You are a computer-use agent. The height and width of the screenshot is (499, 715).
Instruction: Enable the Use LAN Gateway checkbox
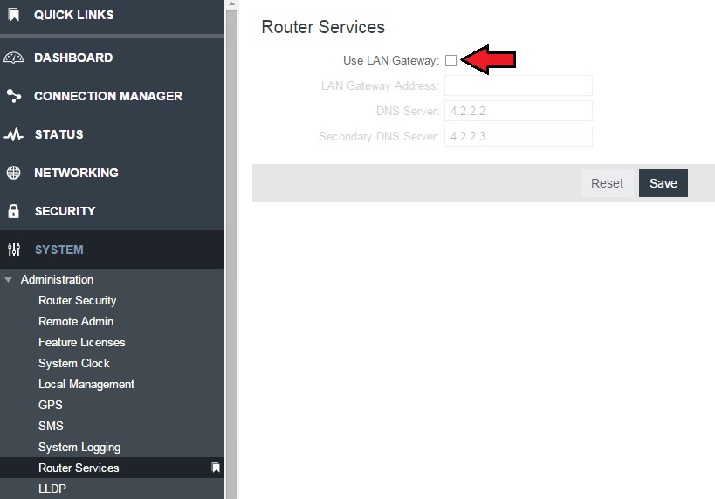tap(450, 60)
